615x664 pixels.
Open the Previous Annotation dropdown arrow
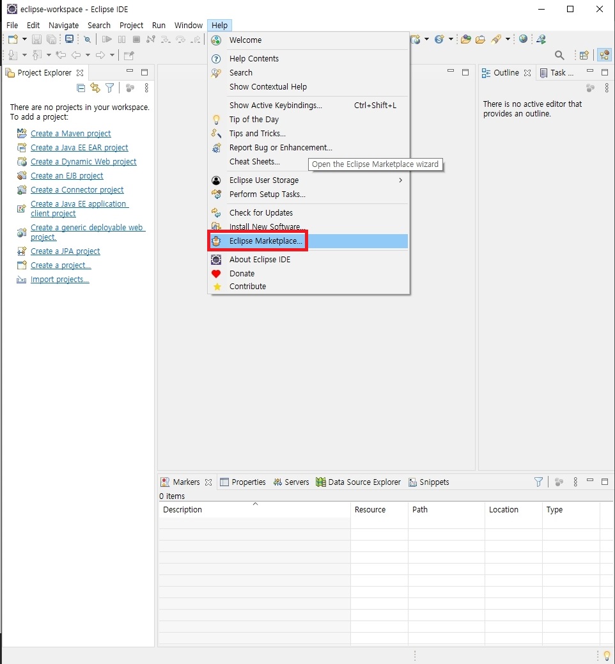click(48, 55)
